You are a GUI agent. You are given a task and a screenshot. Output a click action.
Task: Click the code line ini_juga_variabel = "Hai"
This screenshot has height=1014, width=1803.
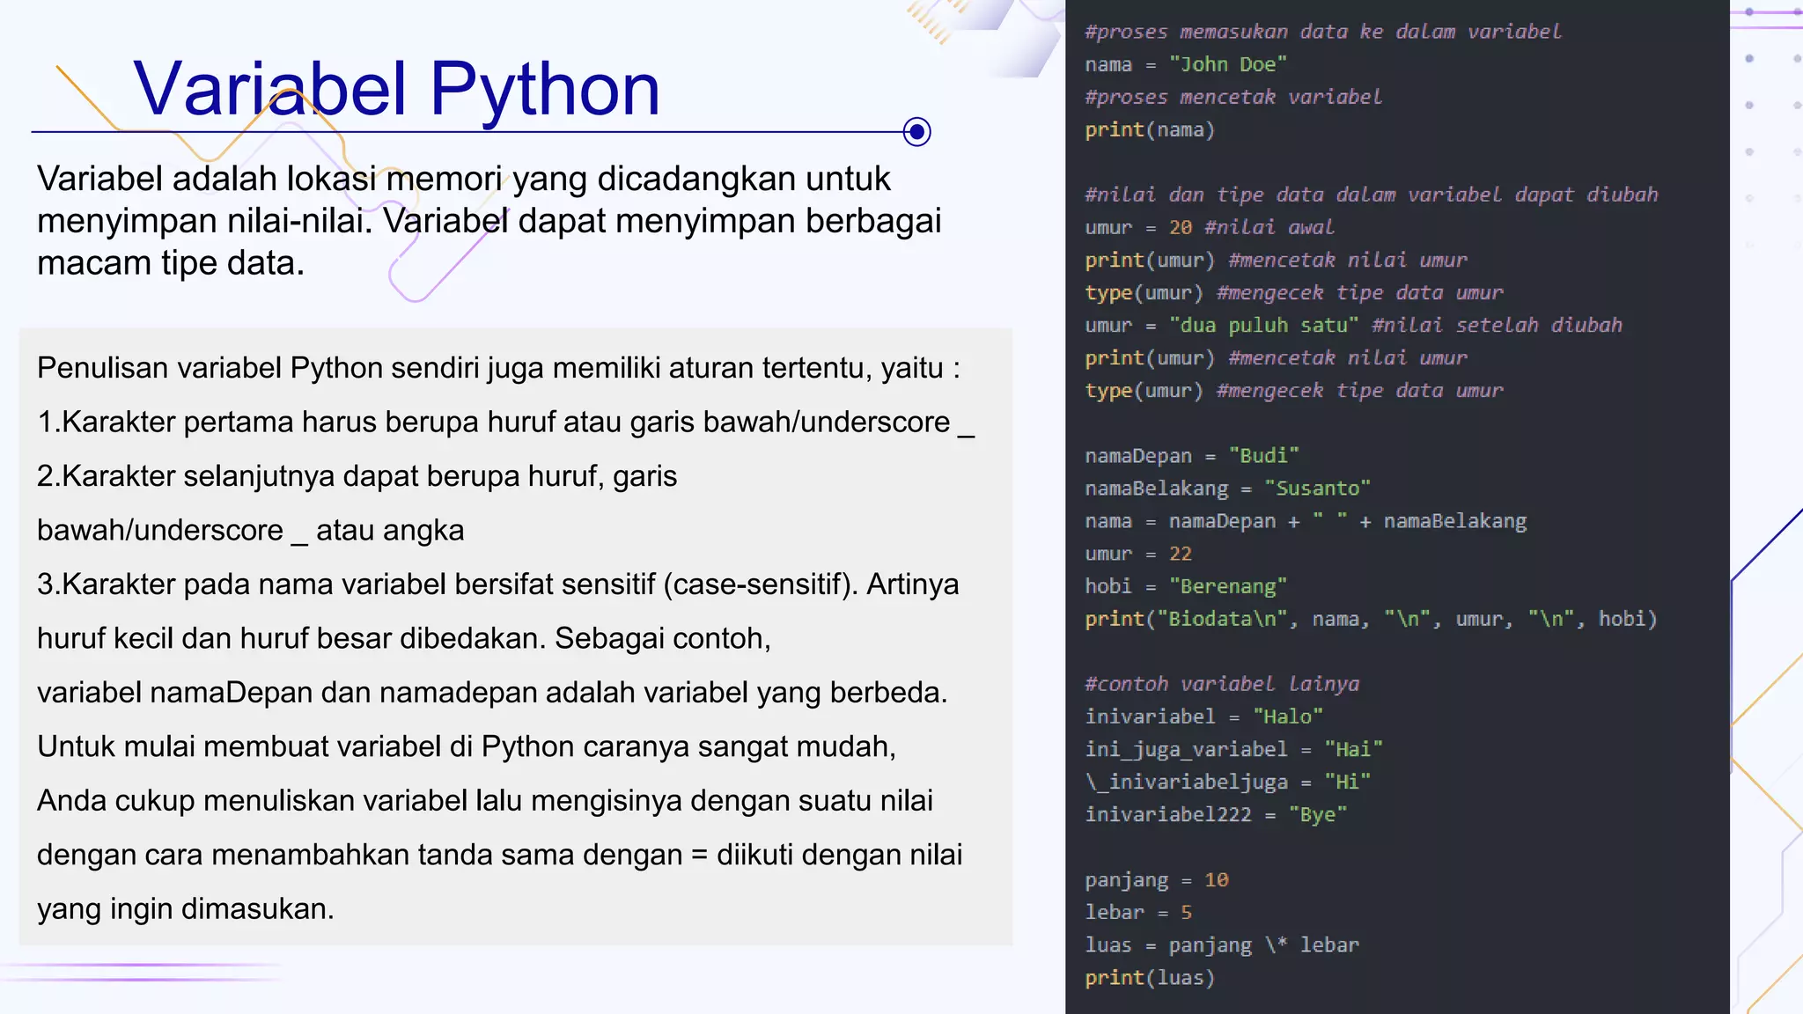tap(1234, 749)
